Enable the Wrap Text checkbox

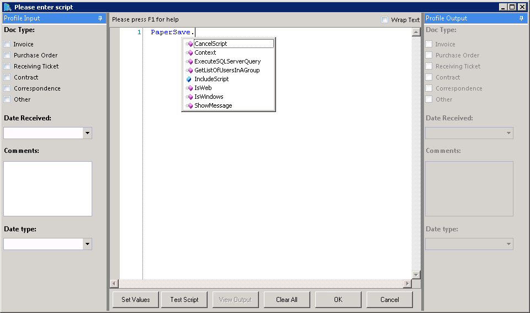385,20
